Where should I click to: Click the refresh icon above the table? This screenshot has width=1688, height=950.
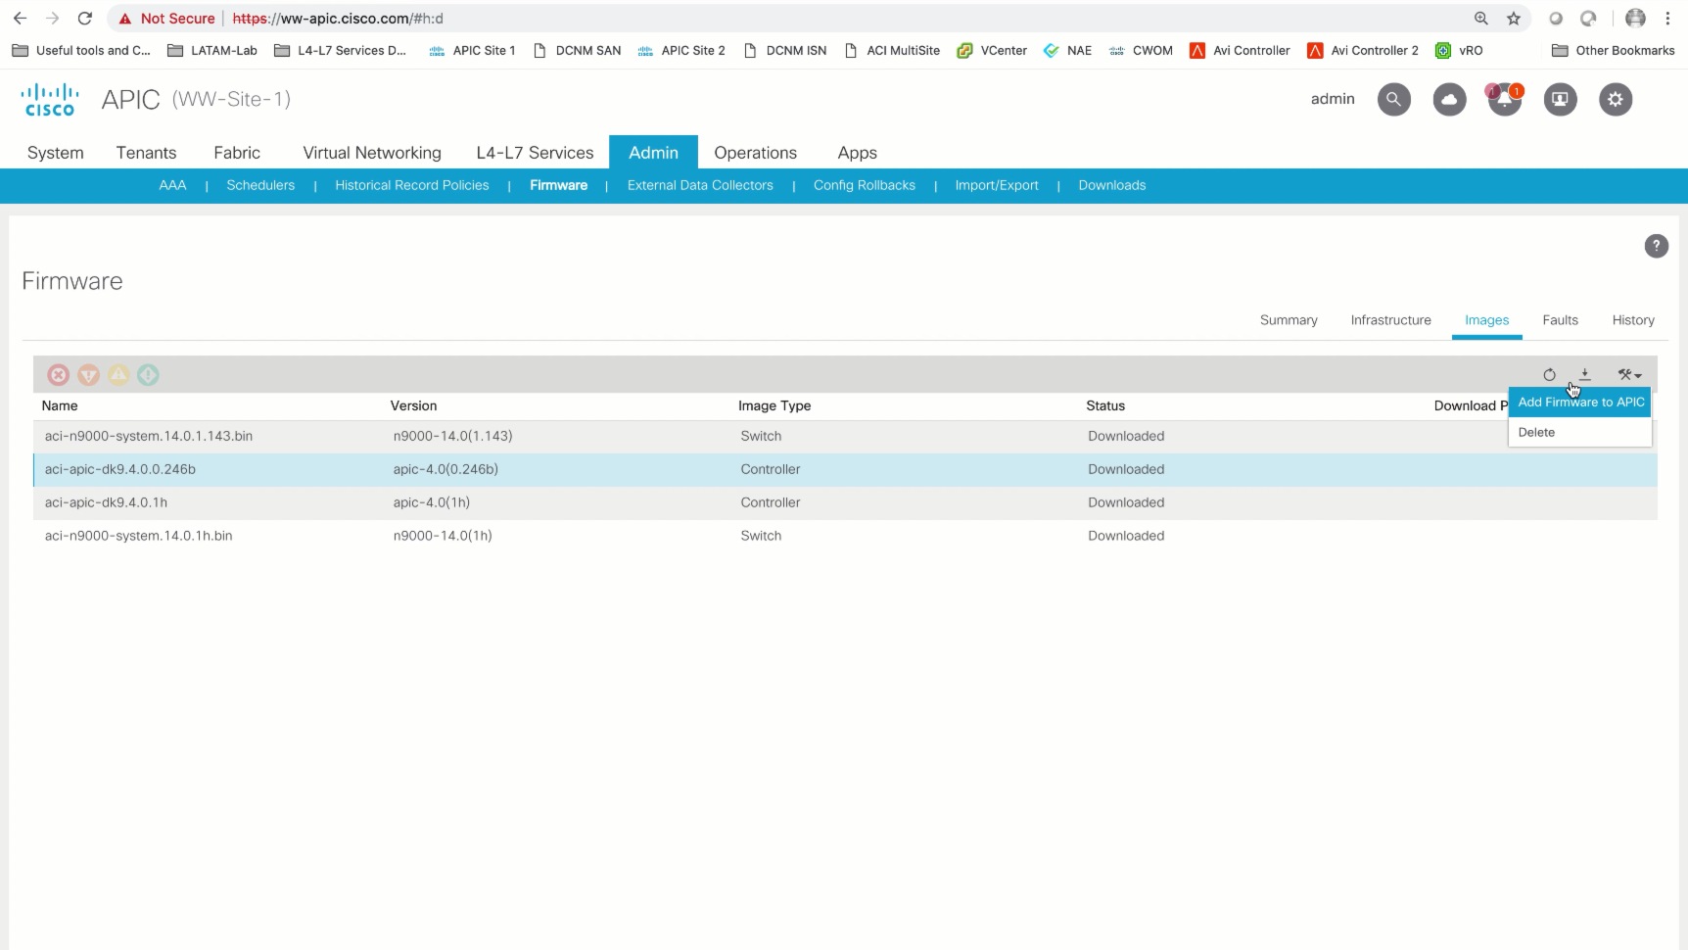[x=1550, y=374]
